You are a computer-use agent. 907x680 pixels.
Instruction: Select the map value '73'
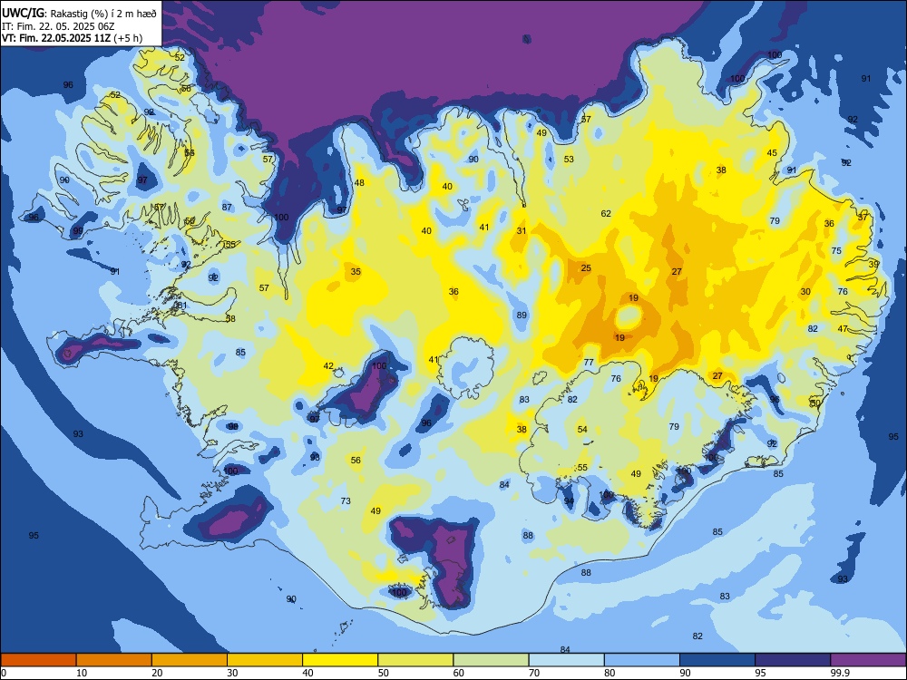pyautogui.click(x=346, y=500)
